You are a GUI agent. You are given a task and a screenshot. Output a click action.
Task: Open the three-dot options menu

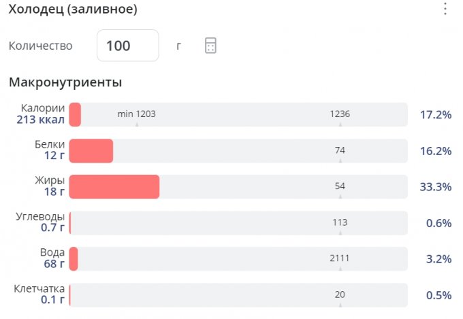coord(445,9)
